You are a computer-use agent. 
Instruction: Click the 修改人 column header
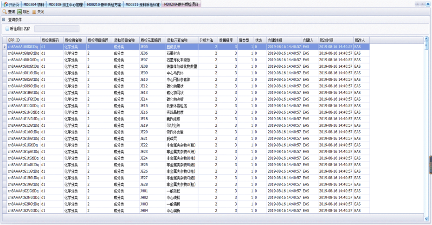[x=361, y=40]
